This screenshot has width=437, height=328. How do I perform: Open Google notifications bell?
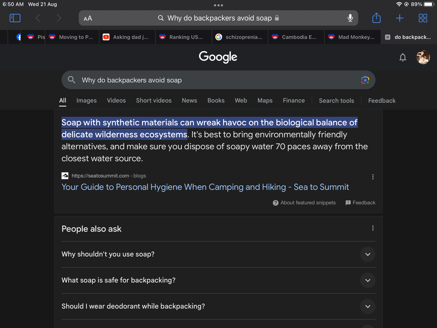tap(403, 57)
